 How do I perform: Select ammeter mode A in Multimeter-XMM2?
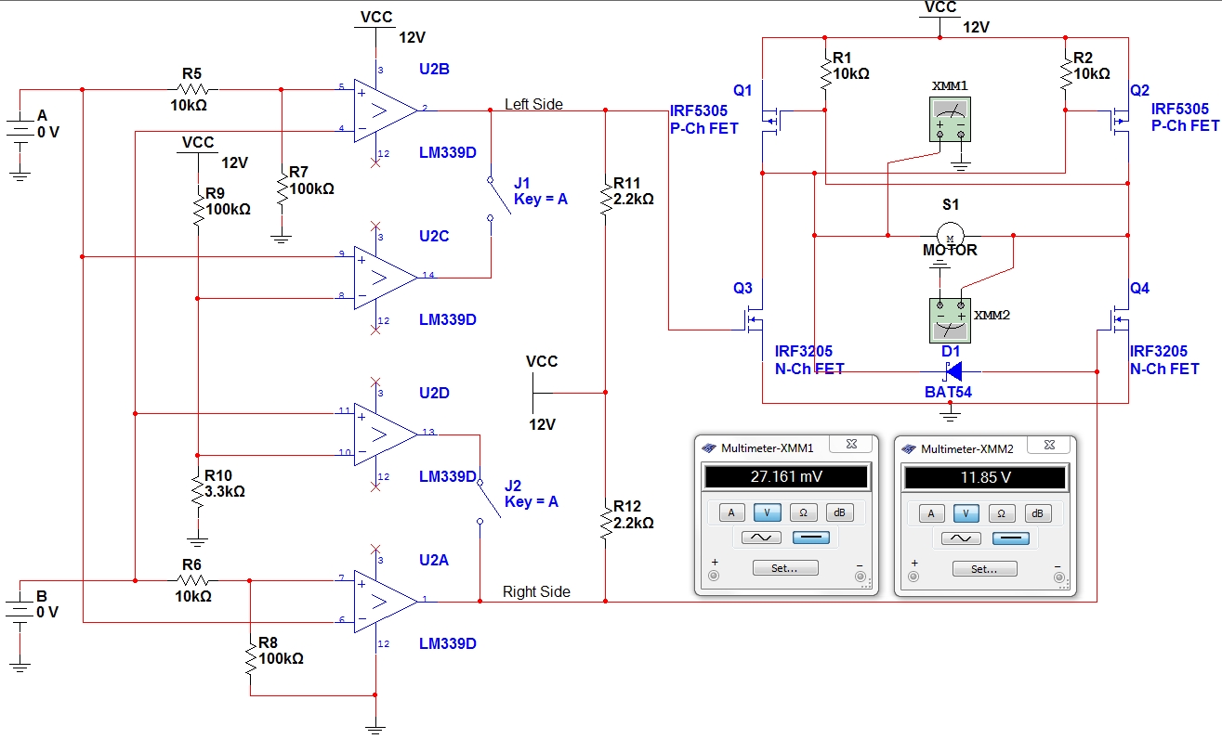pyautogui.click(x=931, y=512)
